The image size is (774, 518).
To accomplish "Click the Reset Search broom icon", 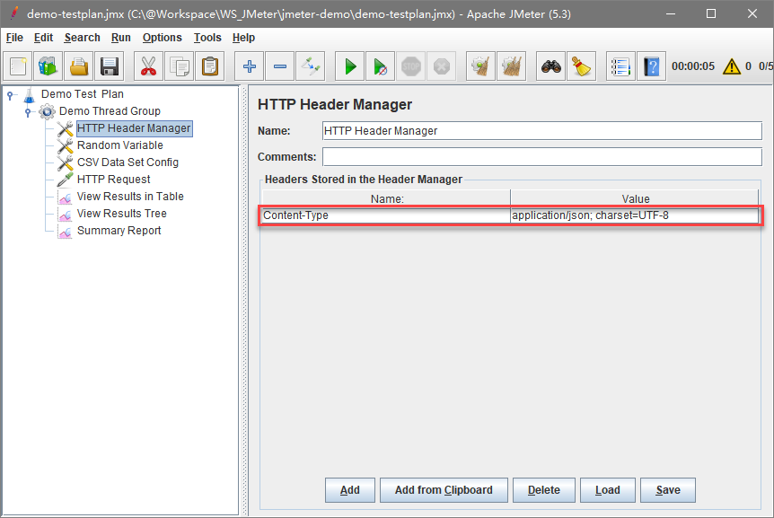I will point(582,66).
